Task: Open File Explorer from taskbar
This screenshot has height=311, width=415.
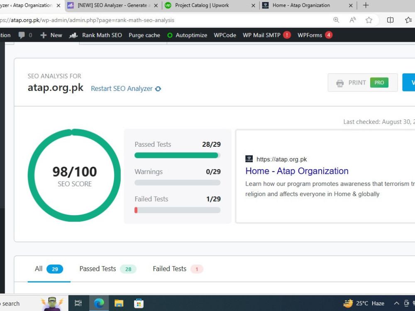Action: point(119,303)
